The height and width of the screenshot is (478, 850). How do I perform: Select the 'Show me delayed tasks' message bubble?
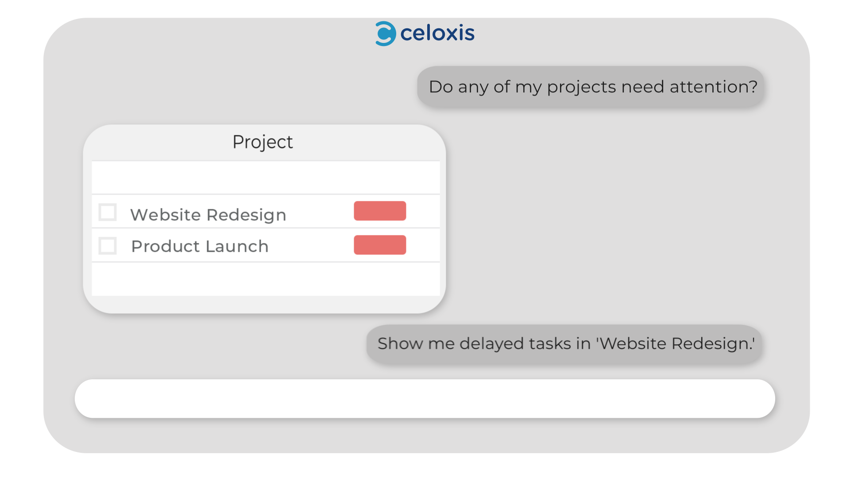[x=564, y=344]
